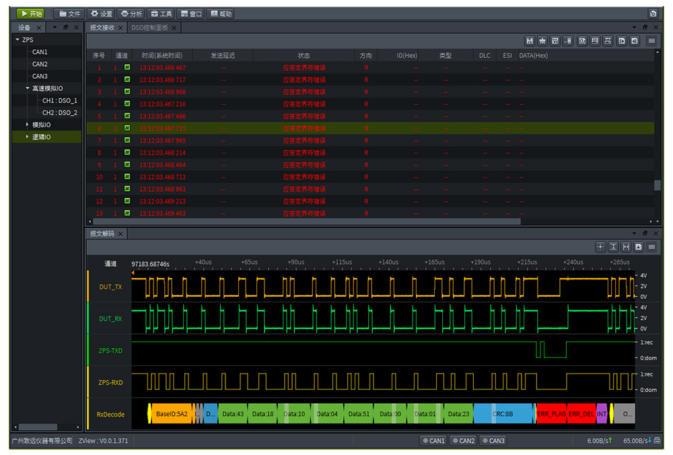
Task: Click the device panel horizontal scrollbar
Action: (38, 427)
